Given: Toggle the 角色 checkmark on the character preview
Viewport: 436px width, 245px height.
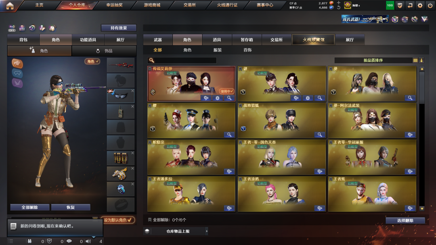Looking at the screenshot, I should click(92, 61).
